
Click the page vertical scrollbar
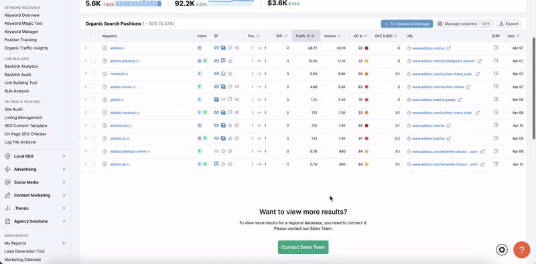tap(534, 88)
